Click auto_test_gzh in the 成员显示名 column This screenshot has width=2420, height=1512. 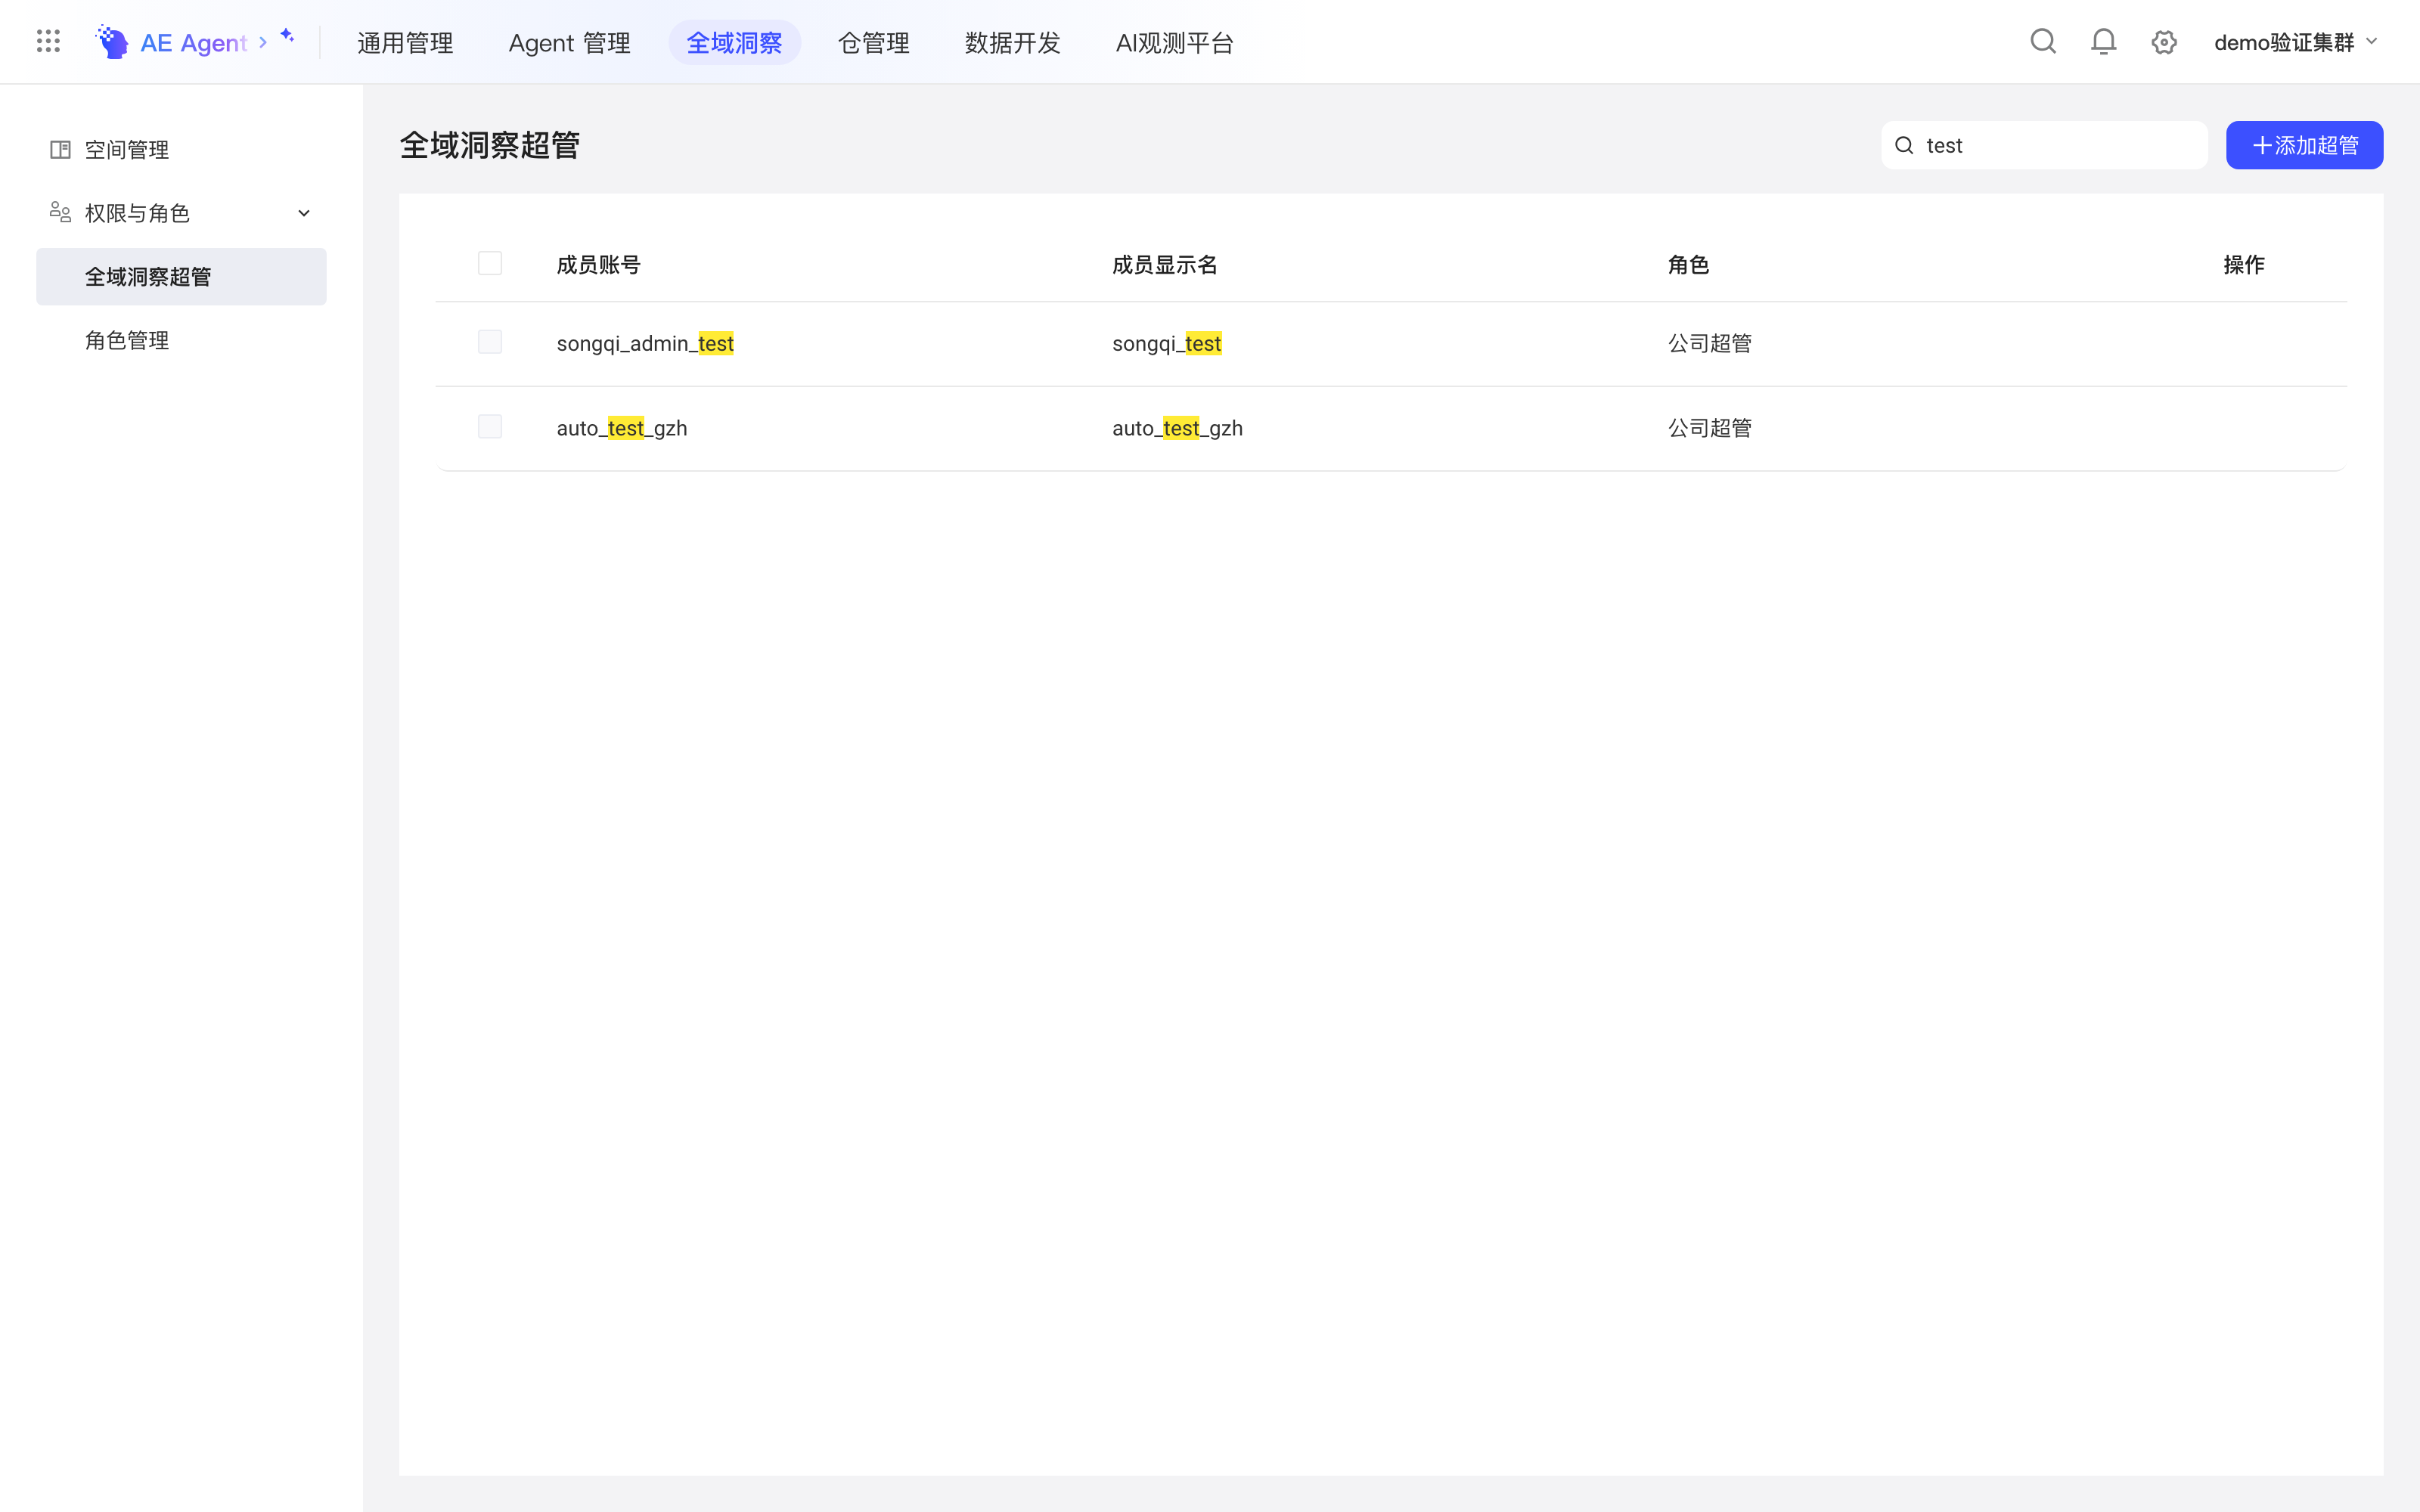pyautogui.click(x=1177, y=428)
